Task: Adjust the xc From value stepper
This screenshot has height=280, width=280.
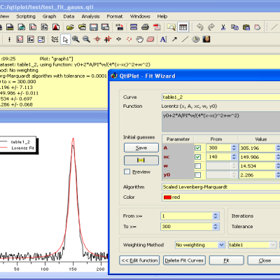Action: coord(234,157)
